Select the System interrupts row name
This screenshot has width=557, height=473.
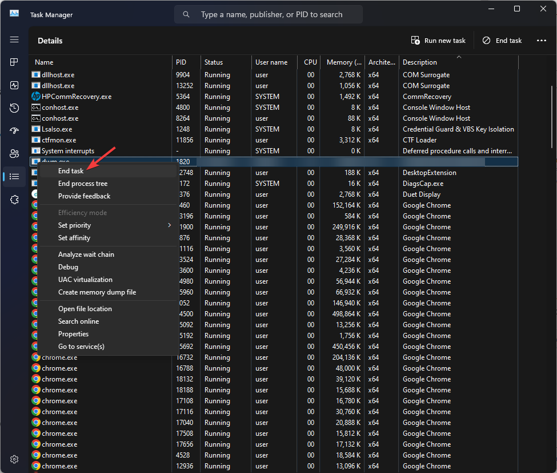68,151
